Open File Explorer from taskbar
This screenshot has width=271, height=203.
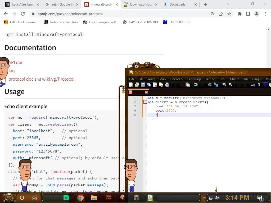coord(93,198)
